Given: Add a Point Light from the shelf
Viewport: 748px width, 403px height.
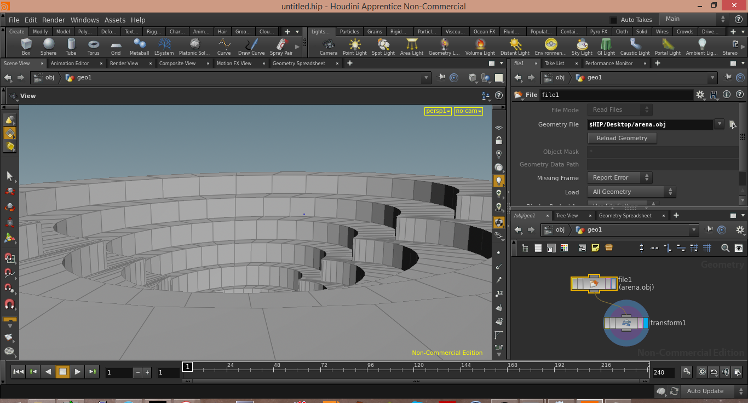Looking at the screenshot, I should (355, 46).
